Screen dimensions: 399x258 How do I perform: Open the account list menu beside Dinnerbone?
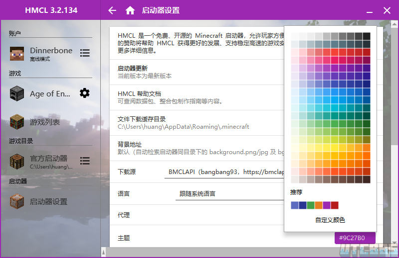[85, 53]
